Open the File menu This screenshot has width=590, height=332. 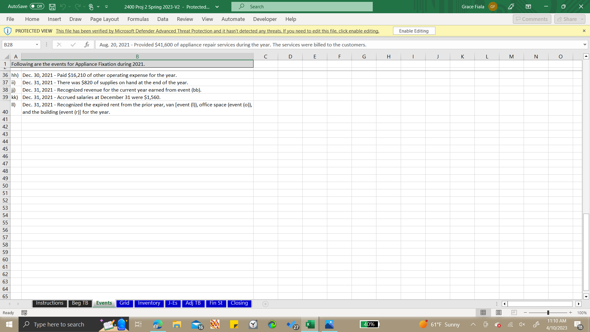[x=10, y=19]
